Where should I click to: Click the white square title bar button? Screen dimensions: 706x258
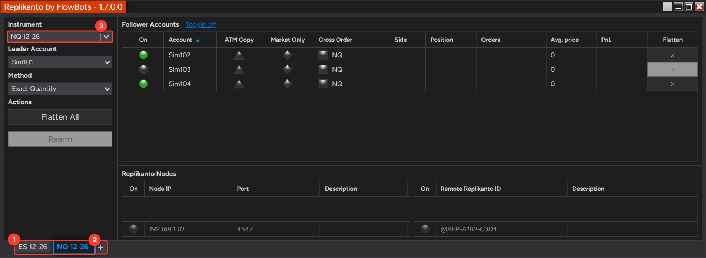(667, 7)
